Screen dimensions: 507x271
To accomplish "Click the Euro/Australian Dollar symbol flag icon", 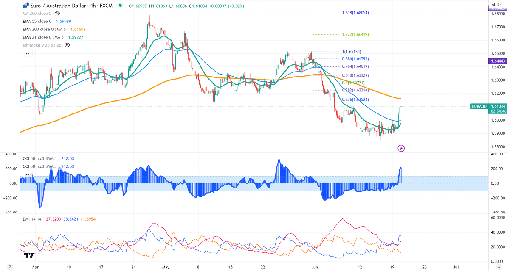I will pos(26,6).
